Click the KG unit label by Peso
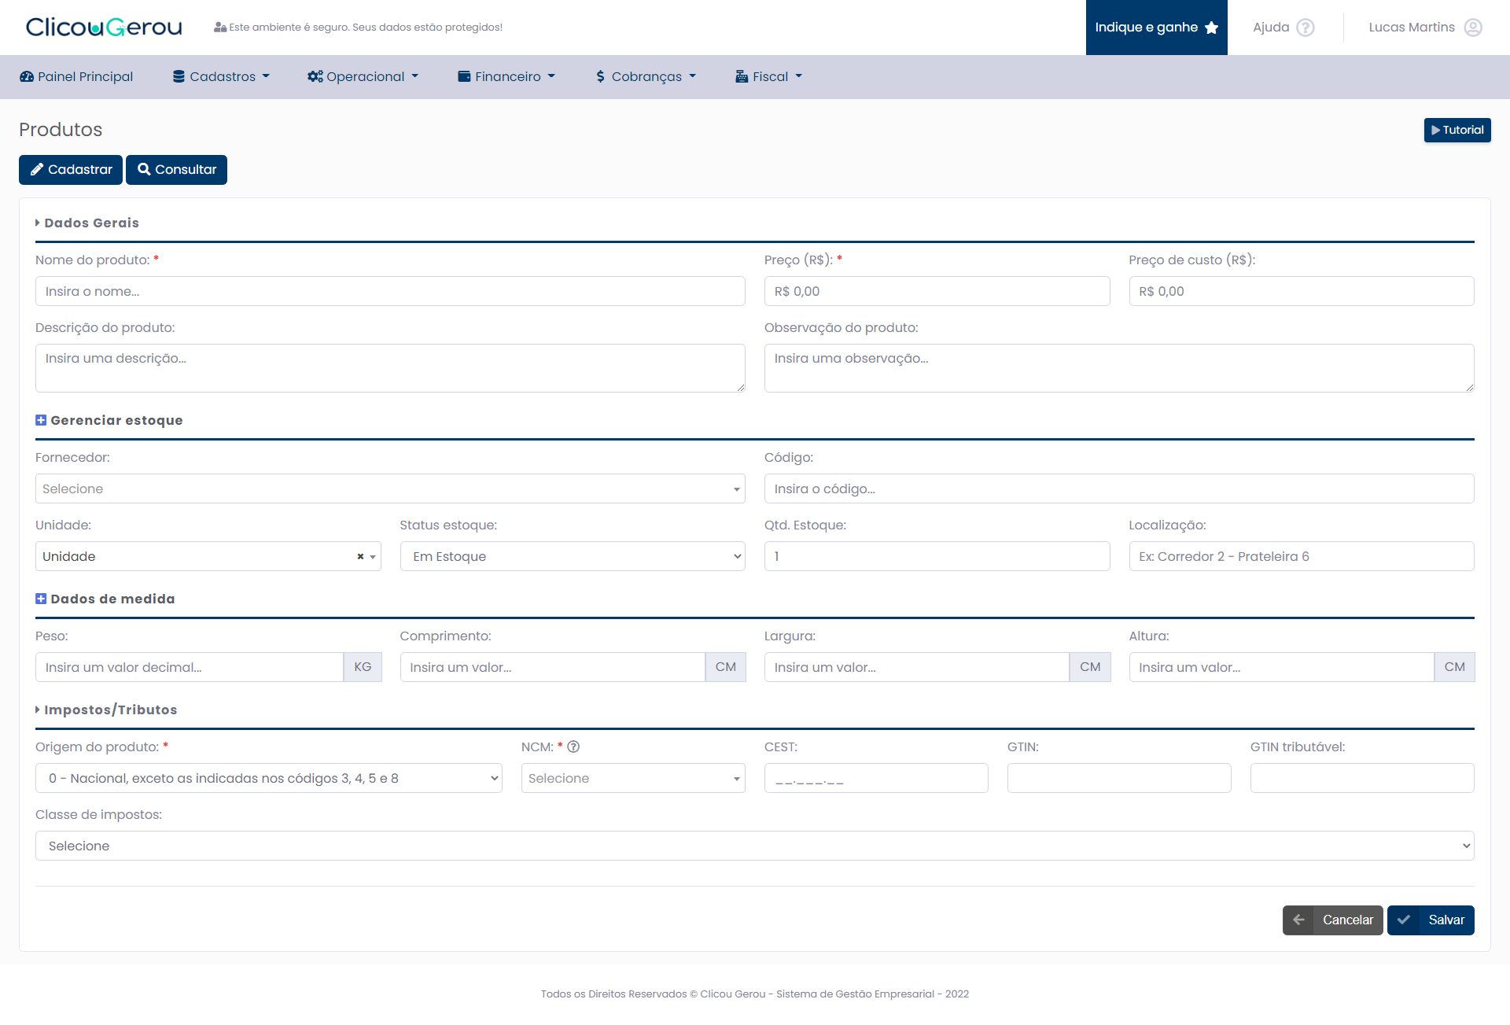The image size is (1510, 1025). (x=363, y=667)
